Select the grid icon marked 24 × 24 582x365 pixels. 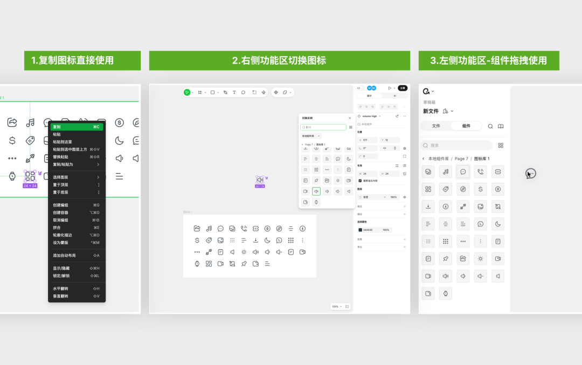(30, 176)
